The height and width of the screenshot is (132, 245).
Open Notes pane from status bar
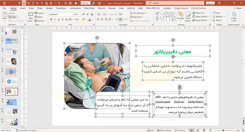pyautogui.click(x=151, y=130)
